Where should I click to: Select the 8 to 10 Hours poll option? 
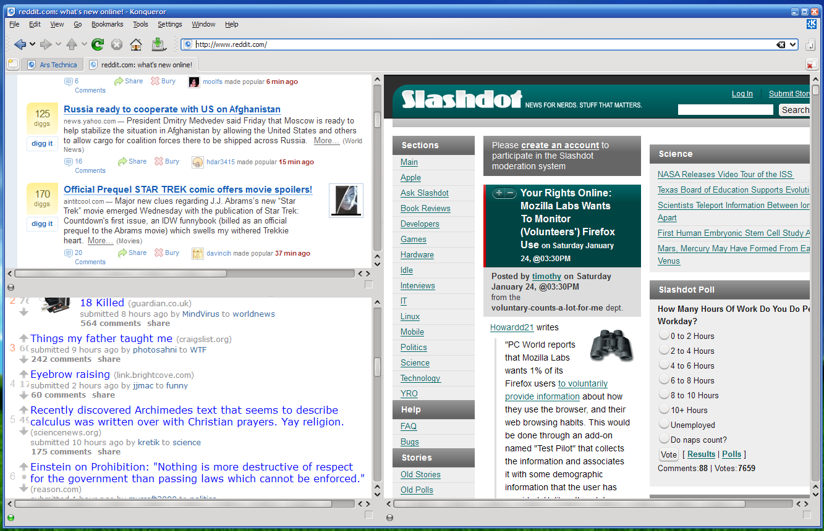[x=665, y=395]
